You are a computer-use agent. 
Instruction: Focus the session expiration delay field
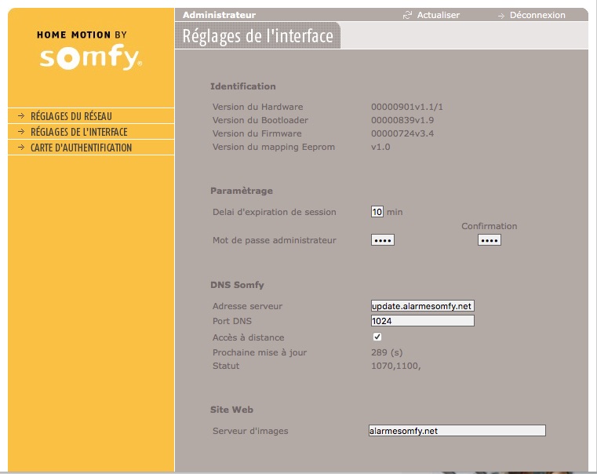pyautogui.click(x=377, y=212)
